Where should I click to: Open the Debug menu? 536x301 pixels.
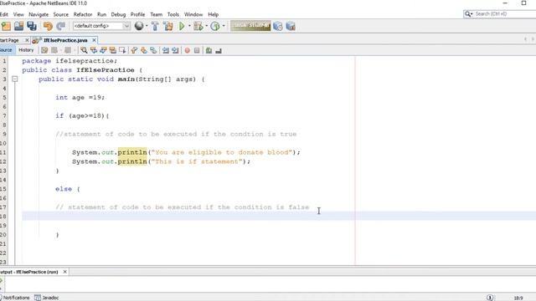[x=118, y=14]
